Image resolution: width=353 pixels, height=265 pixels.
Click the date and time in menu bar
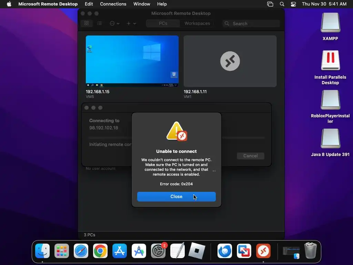(324, 4)
